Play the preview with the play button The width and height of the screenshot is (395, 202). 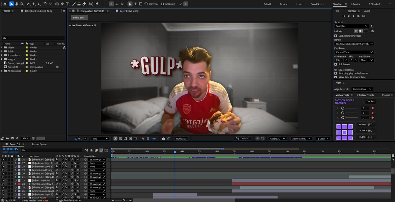tap(354, 16)
